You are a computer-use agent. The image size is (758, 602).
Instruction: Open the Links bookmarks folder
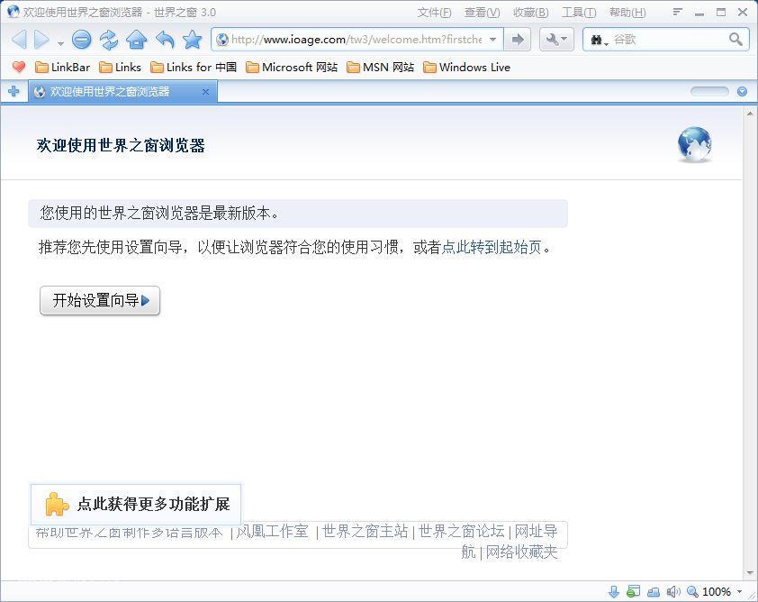coord(120,68)
